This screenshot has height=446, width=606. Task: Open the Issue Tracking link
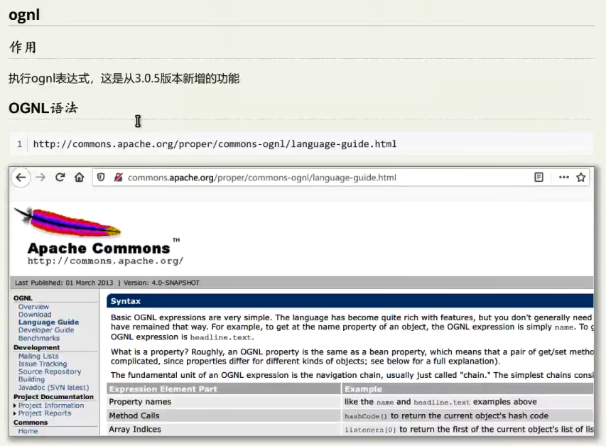click(x=43, y=364)
